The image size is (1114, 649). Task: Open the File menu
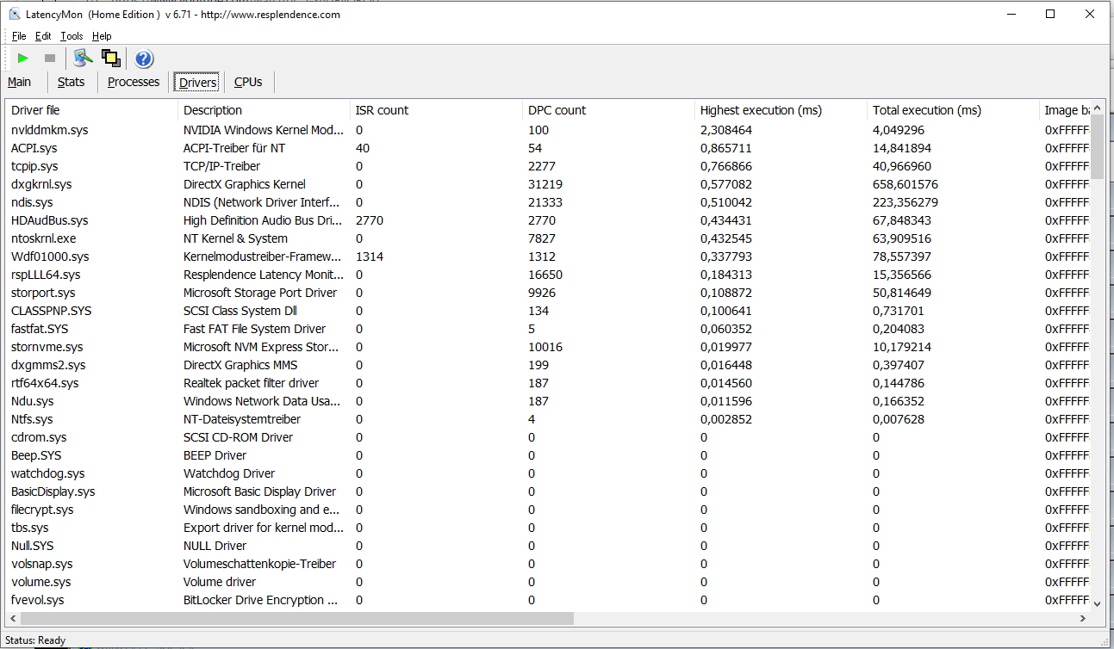(19, 36)
